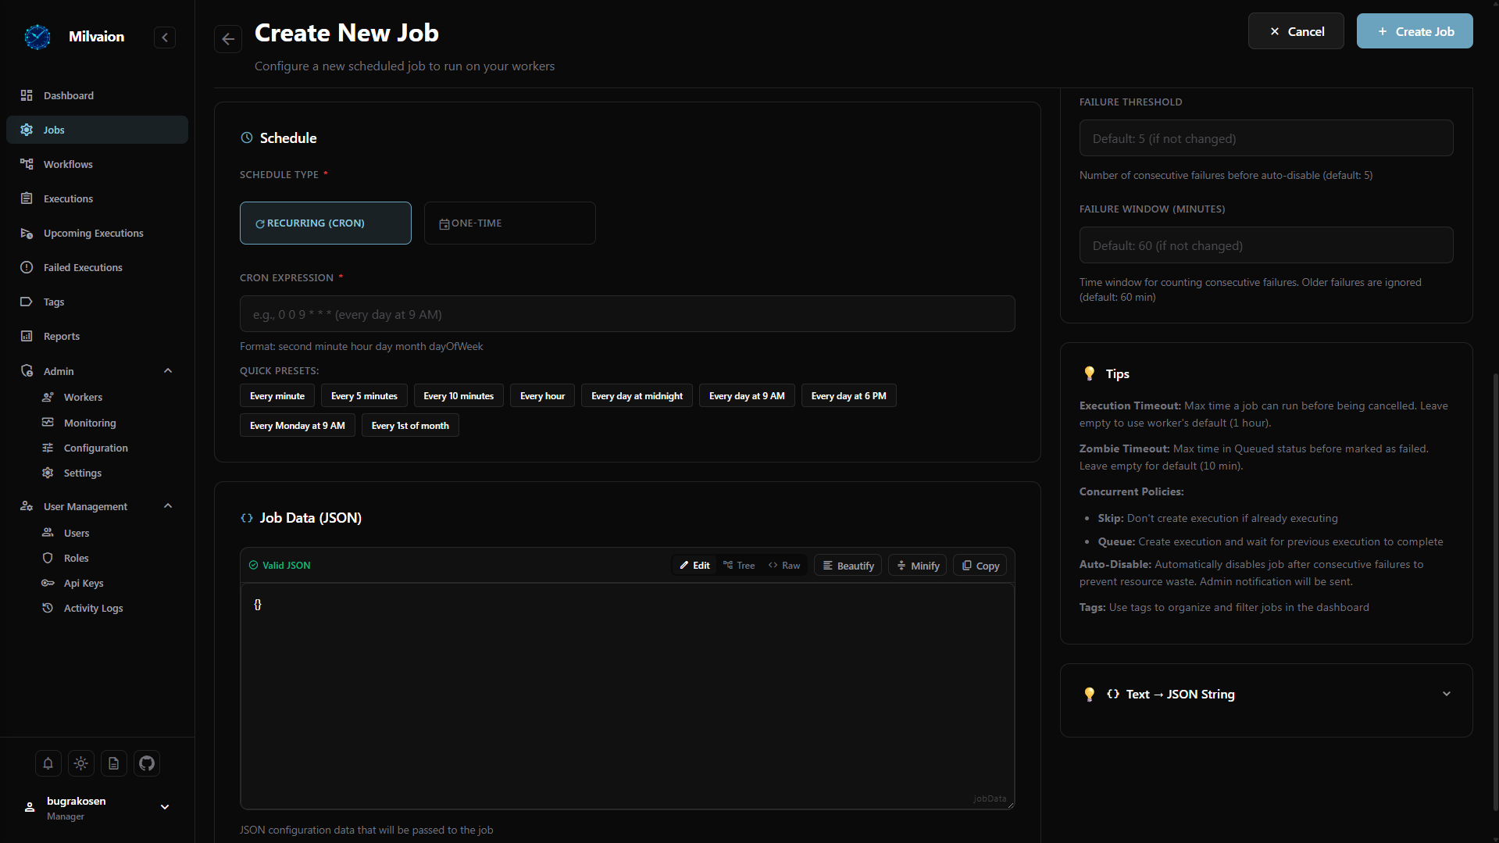Expand the Text → JSON String panel
The image size is (1499, 843).
point(1265,695)
